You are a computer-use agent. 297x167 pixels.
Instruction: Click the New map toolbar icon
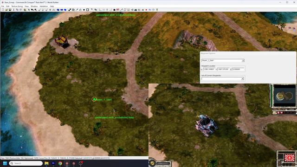[x=3, y=10]
